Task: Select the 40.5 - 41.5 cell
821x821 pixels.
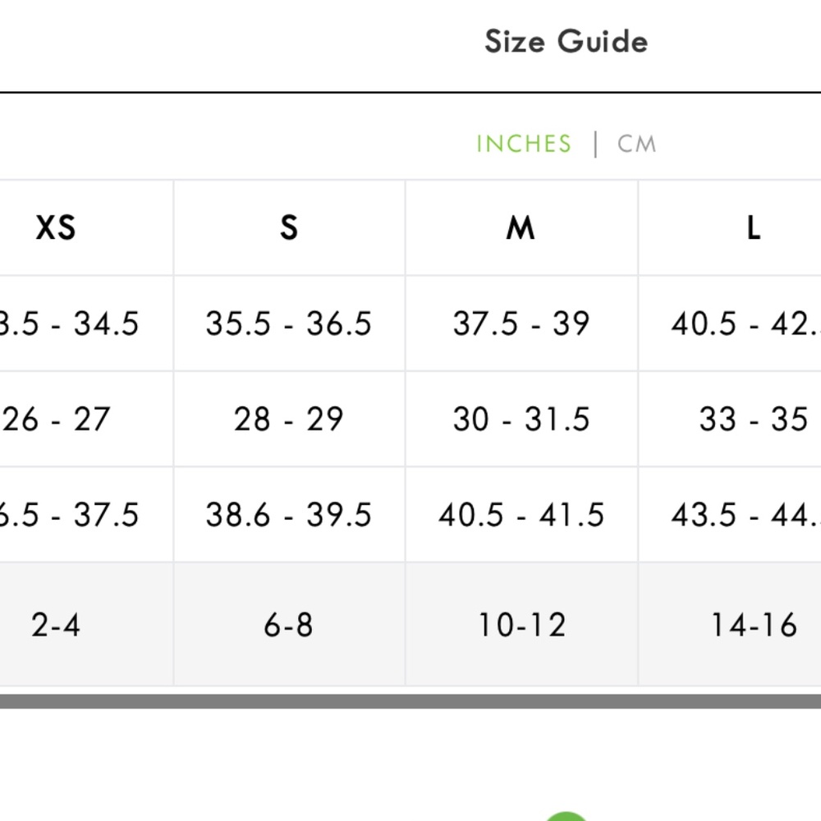Action: [x=521, y=514]
